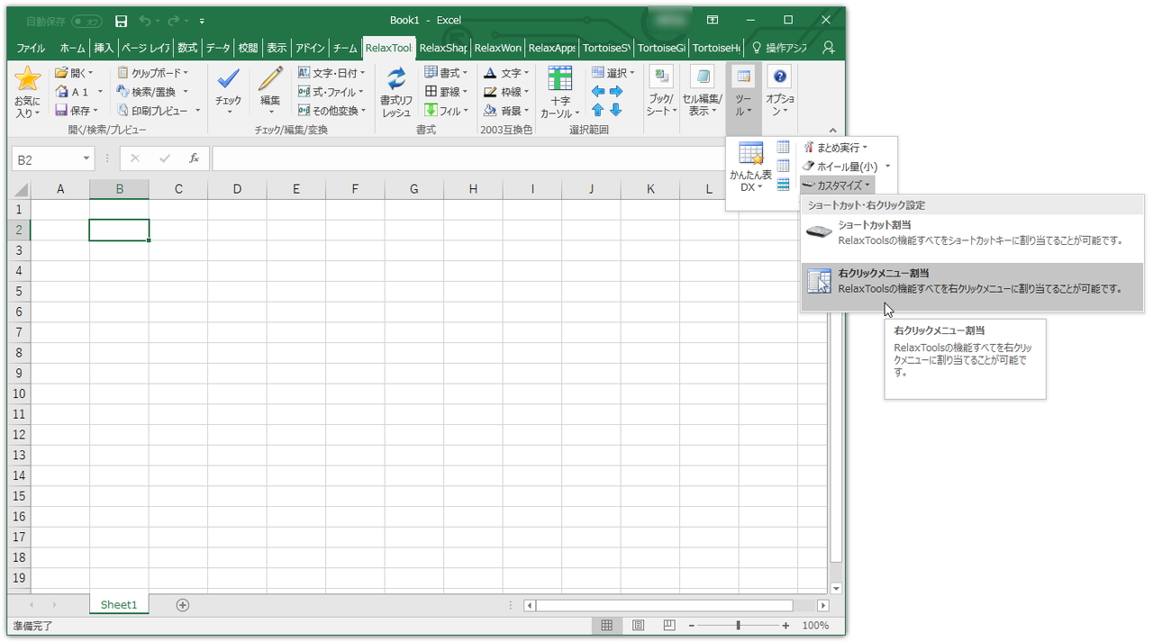Click the blue up arrow in 選択範囲

coord(598,110)
